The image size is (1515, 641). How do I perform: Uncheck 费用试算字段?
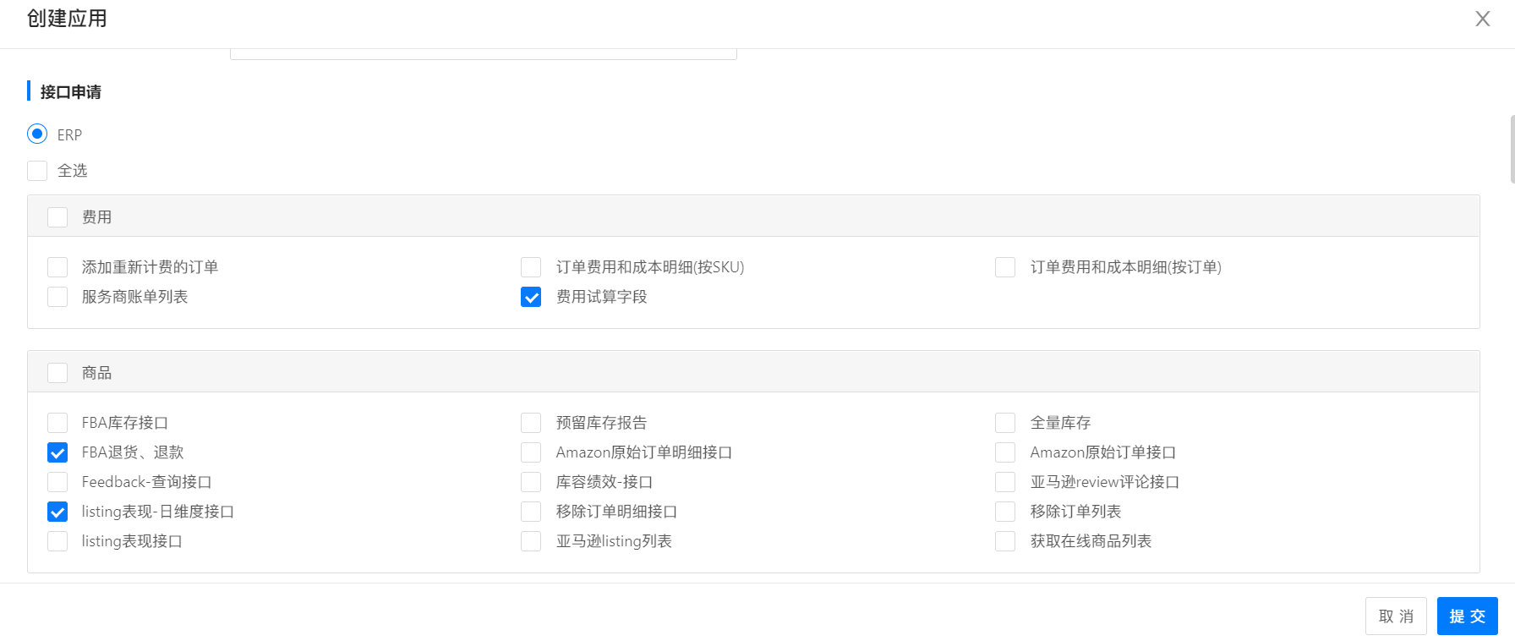pos(531,297)
